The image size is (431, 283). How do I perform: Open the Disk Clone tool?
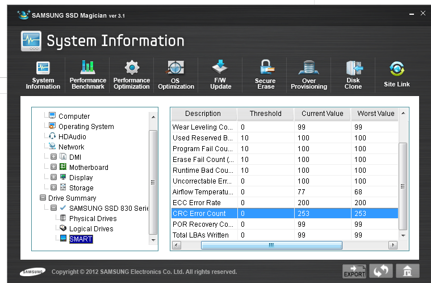(x=353, y=74)
